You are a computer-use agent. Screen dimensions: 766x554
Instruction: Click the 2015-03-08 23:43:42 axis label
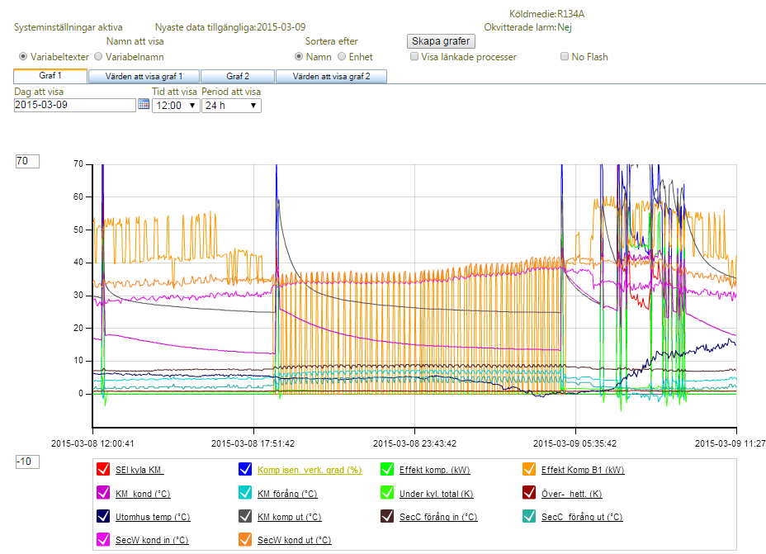pyautogui.click(x=414, y=443)
